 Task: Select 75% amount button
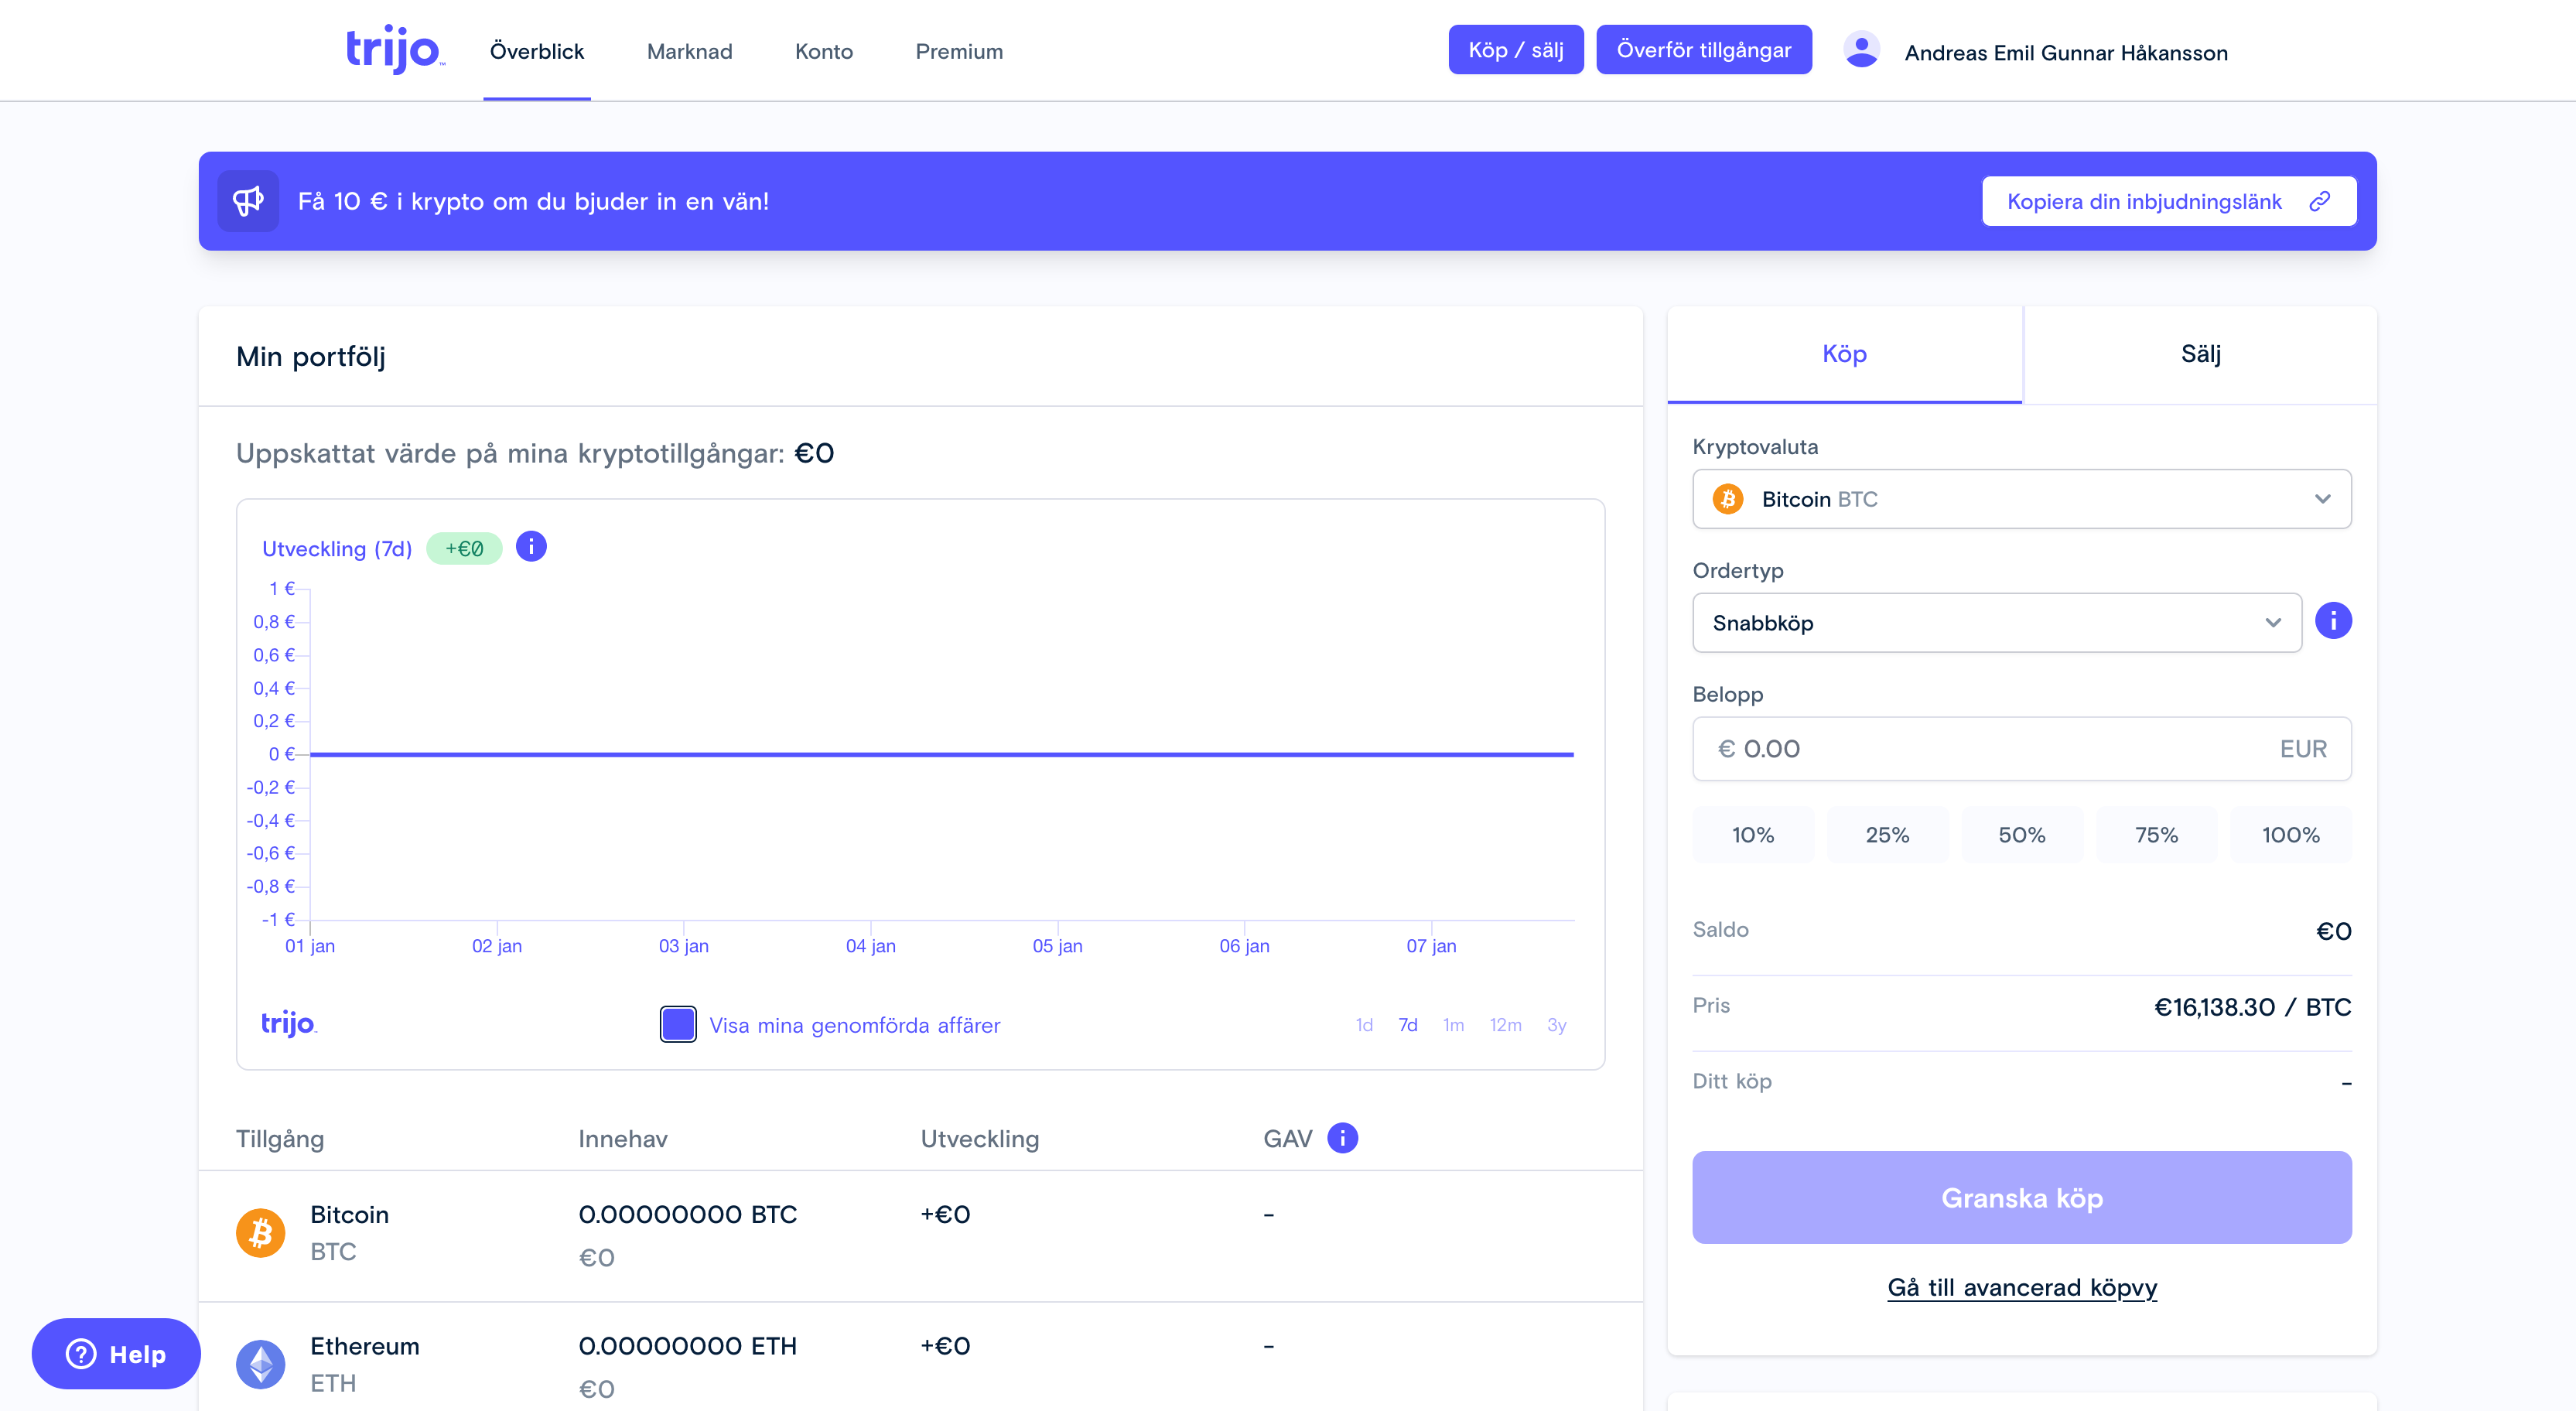(2156, 834)
